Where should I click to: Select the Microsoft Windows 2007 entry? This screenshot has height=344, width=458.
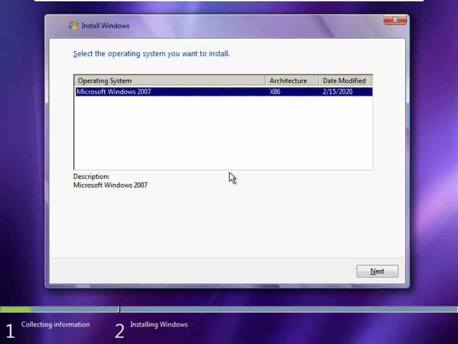coord(224,91)
